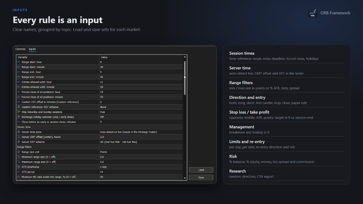The width and height of the screenshot is (363, 204).
Task: Click the 'ORB Framework' title text
Action: 335,13
